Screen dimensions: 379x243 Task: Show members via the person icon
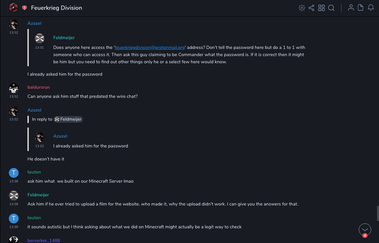click(x=351, y=8)
